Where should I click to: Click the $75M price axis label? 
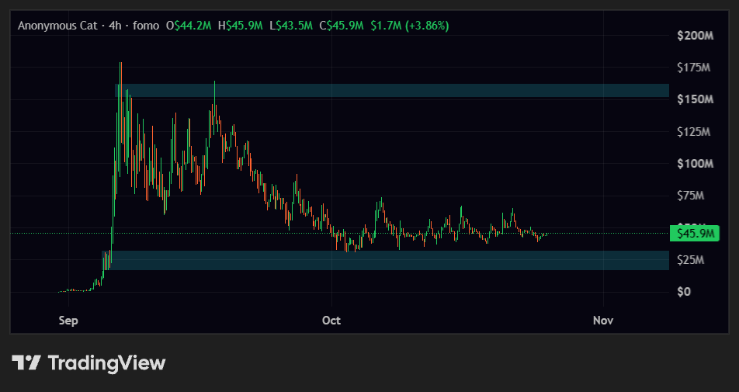coord(690,196)
